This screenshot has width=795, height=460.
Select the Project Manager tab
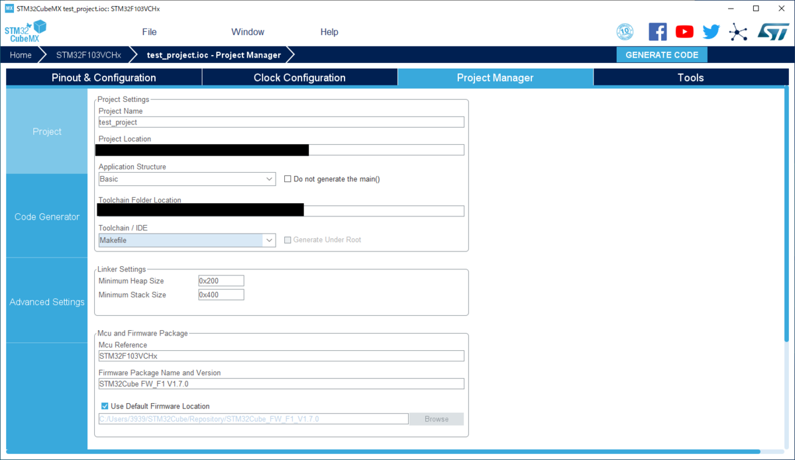tap(495, 77)
